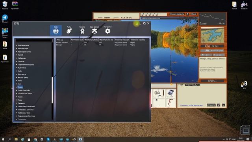Open the Настройки gear tab
Viewport: 252px width, 142px height.
(107, 30)
